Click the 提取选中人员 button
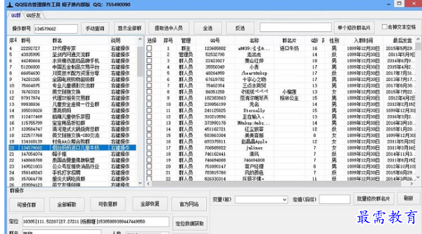 [169, 28]
